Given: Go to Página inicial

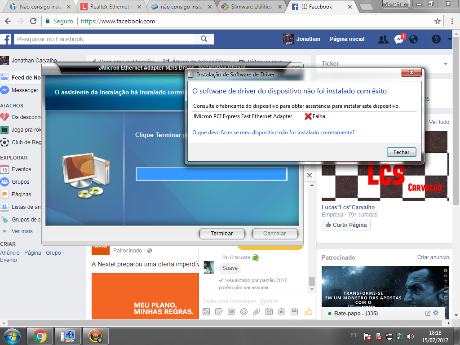Looking at the screenshot, I should point(347,39).
